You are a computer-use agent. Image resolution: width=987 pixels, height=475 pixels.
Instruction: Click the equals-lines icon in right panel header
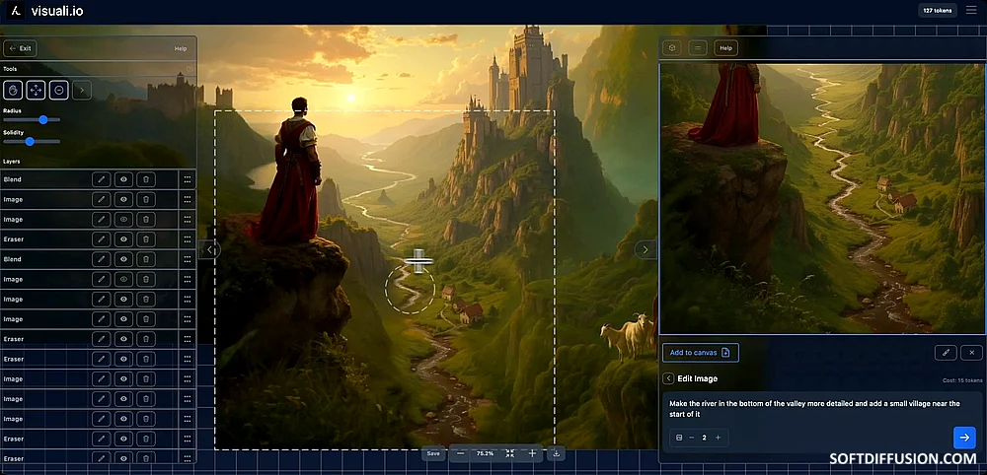698,48
